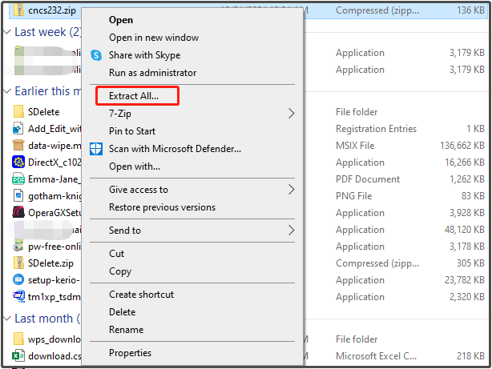492x369 pixels.
Task: Click the gotham-knig PNG file icon
Action: click(18, 196)
